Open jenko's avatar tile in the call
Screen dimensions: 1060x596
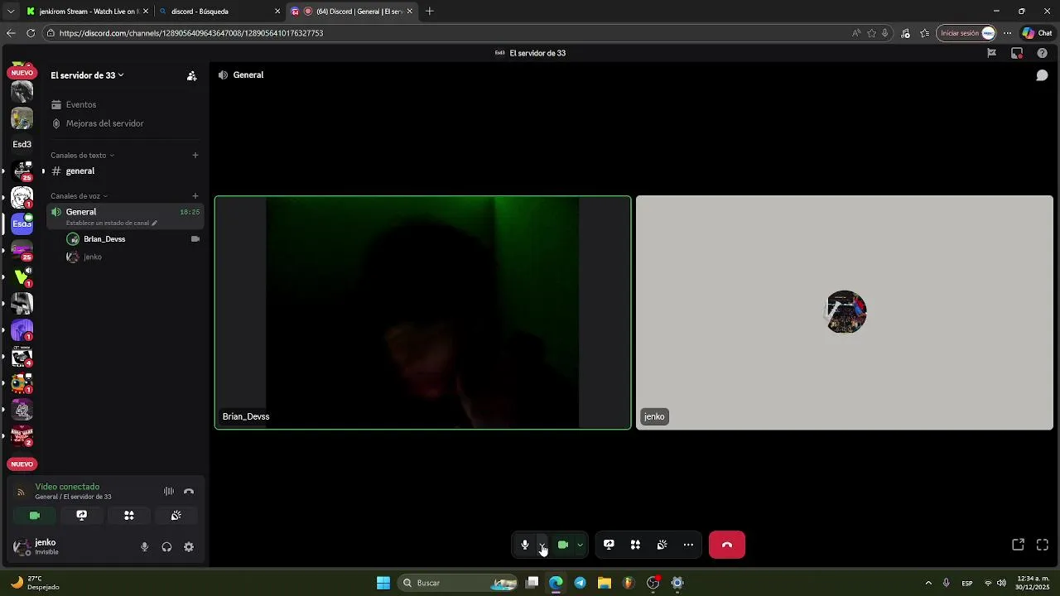click(x=845, y=313)
